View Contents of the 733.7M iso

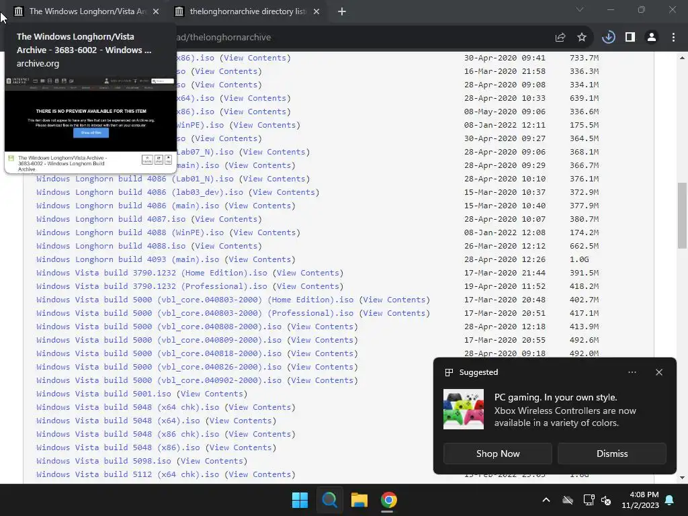pyautogui.click(x=255, y=58)
